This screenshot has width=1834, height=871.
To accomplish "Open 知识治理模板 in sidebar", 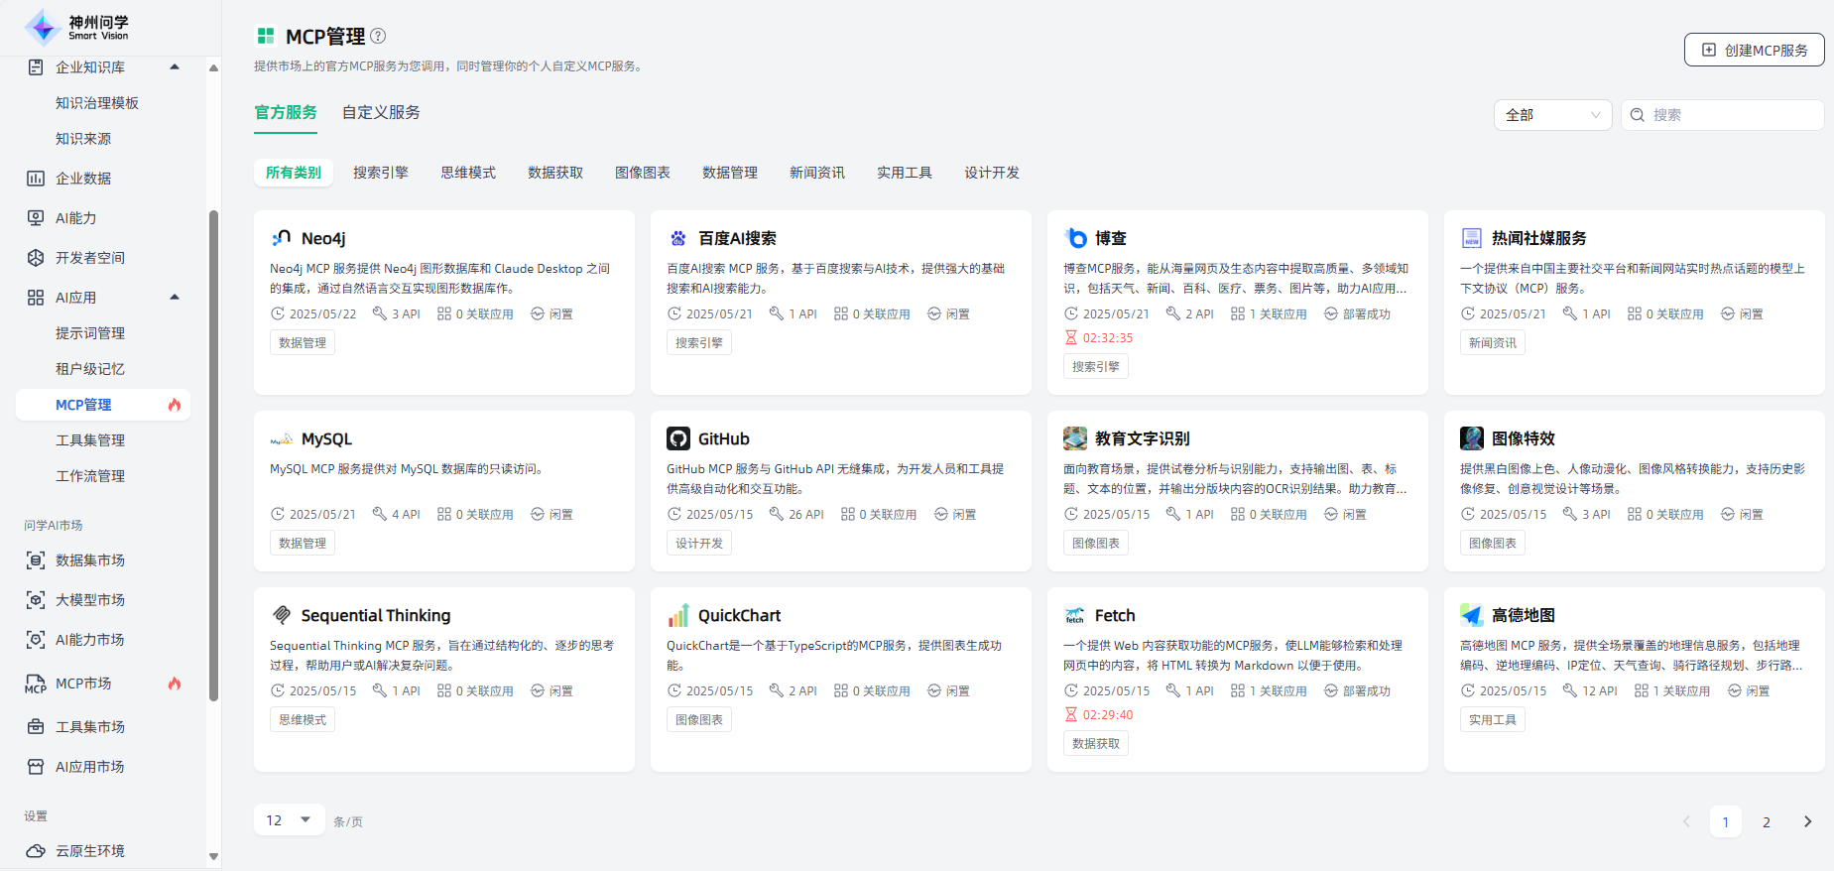I will click(97, 103).
